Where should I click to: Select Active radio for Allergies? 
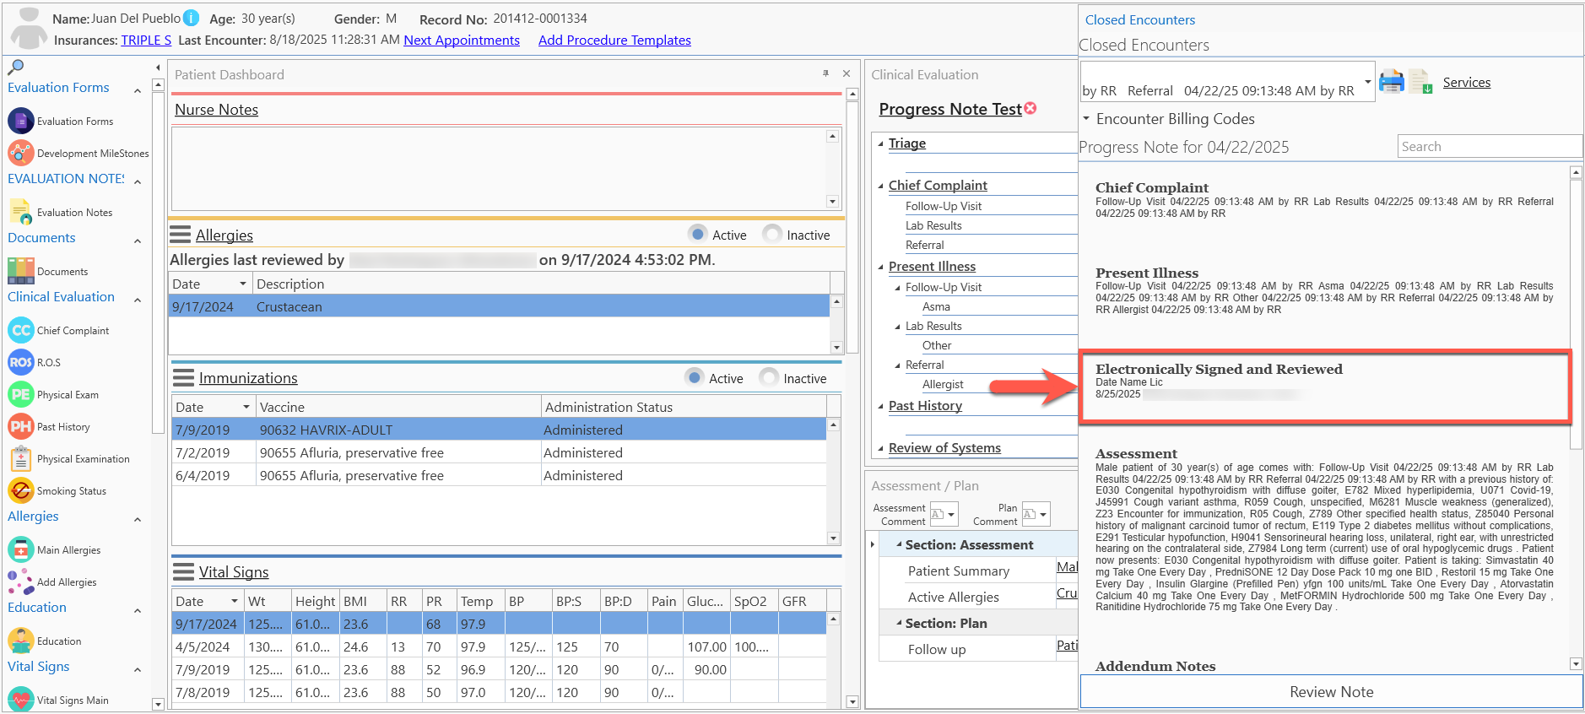[x=697, y=234]
